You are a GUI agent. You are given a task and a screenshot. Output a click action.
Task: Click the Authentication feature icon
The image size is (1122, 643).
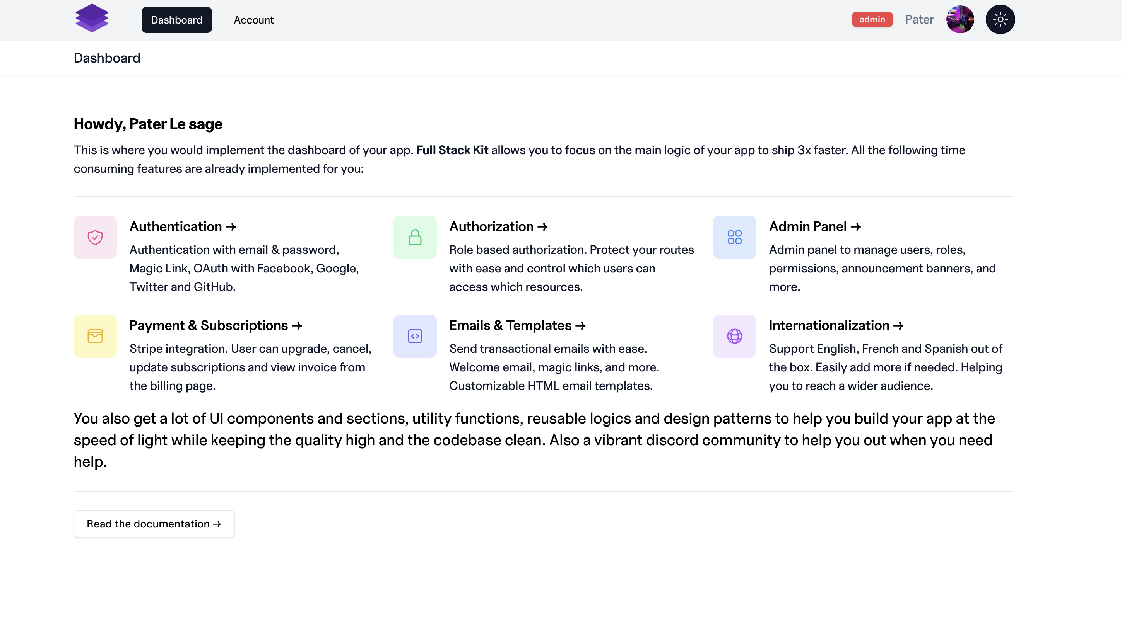click(x=95, y=237)
